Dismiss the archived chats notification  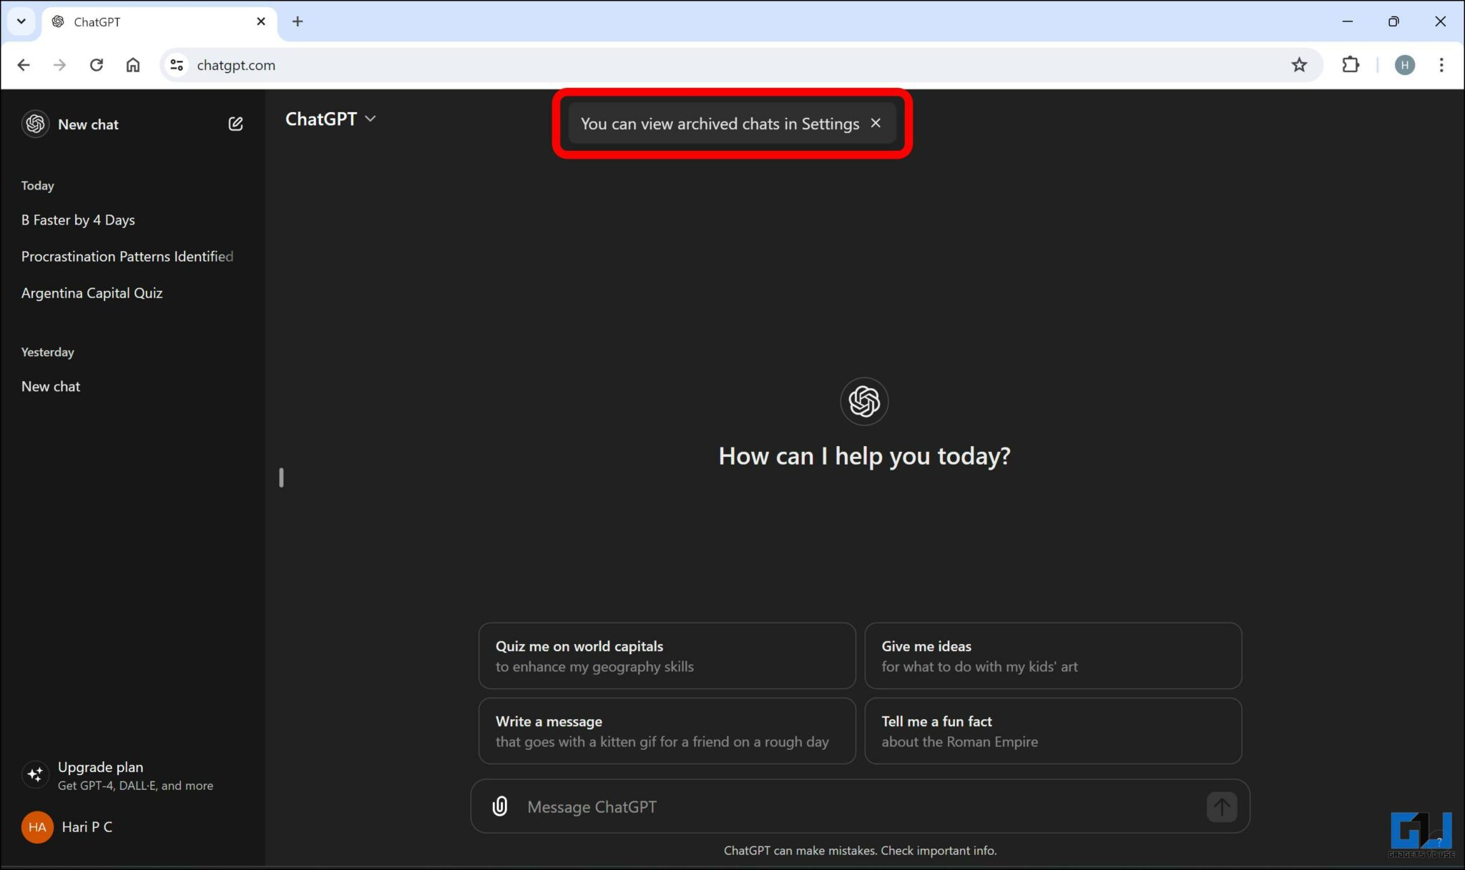(x=876, y=123)
